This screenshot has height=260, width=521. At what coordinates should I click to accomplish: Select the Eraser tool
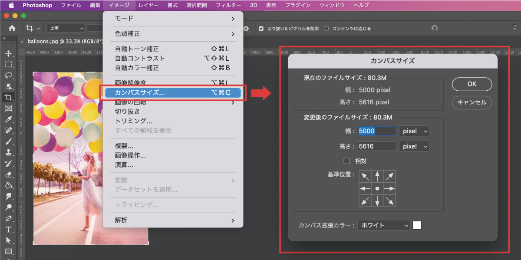(8, 174)
